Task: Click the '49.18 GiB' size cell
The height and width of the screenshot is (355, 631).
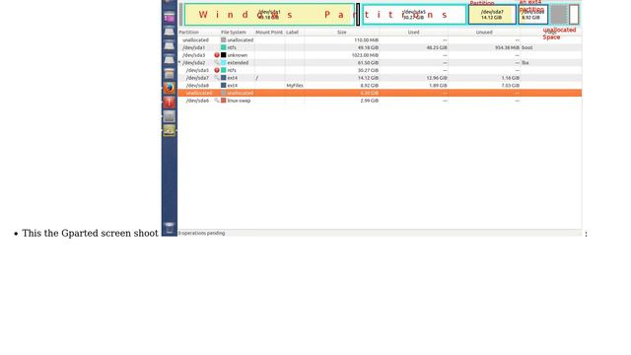Action: point(368,47)
